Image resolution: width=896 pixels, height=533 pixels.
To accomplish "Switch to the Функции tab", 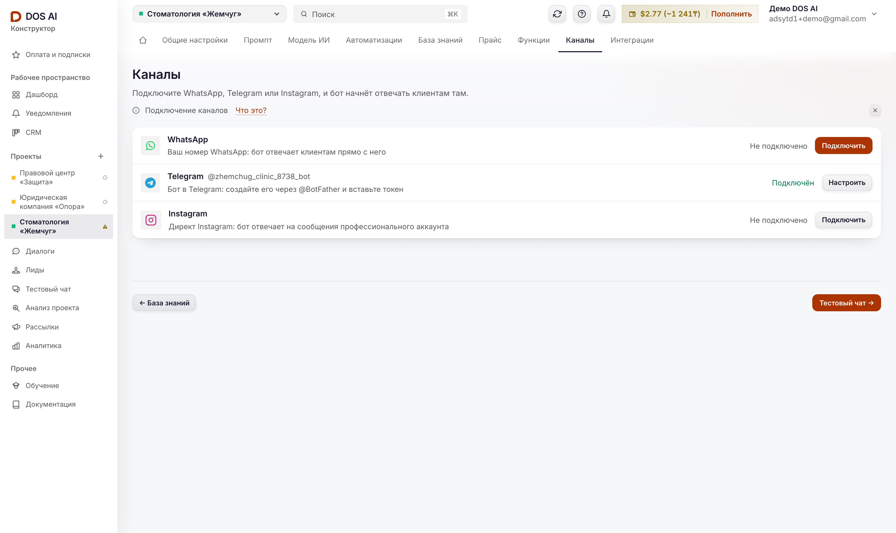I will 533,40.
